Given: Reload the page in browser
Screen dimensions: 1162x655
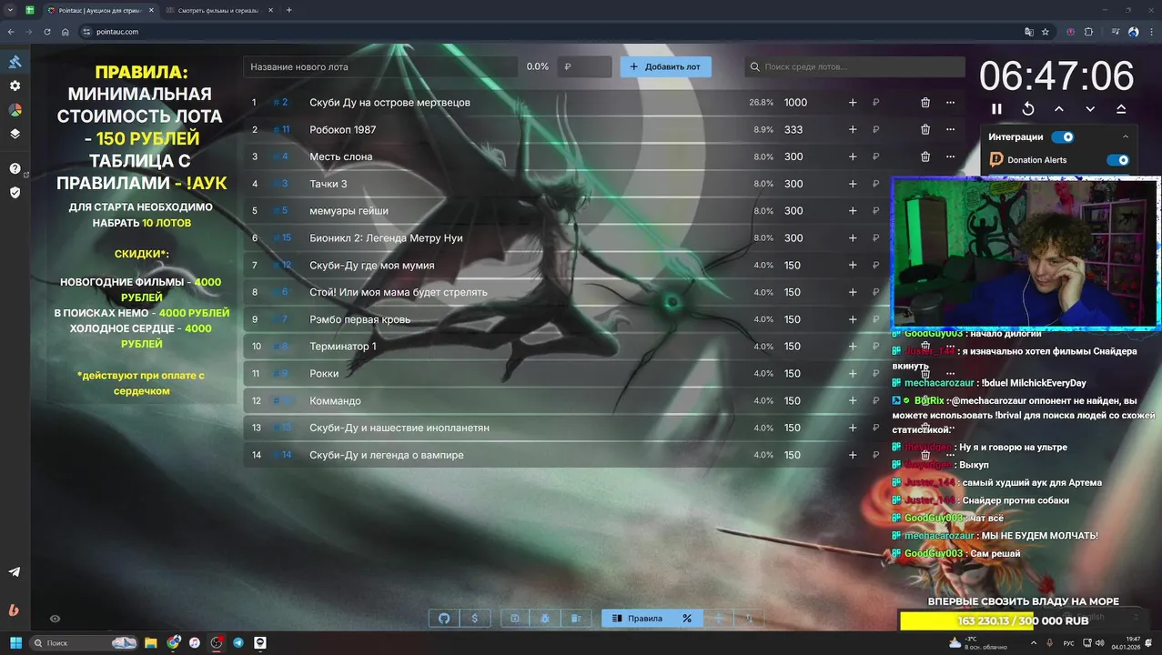Looking at the screenshot, I should [48, 32].
